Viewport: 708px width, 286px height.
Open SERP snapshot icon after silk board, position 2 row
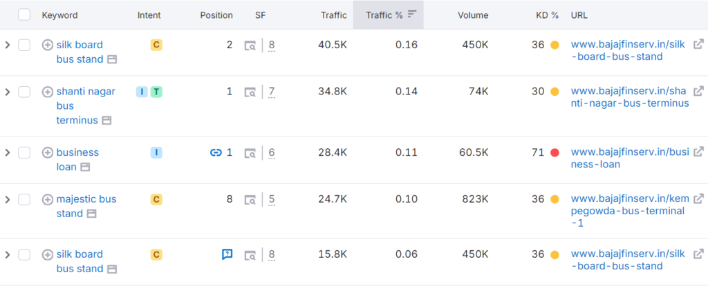pos(112,59)
